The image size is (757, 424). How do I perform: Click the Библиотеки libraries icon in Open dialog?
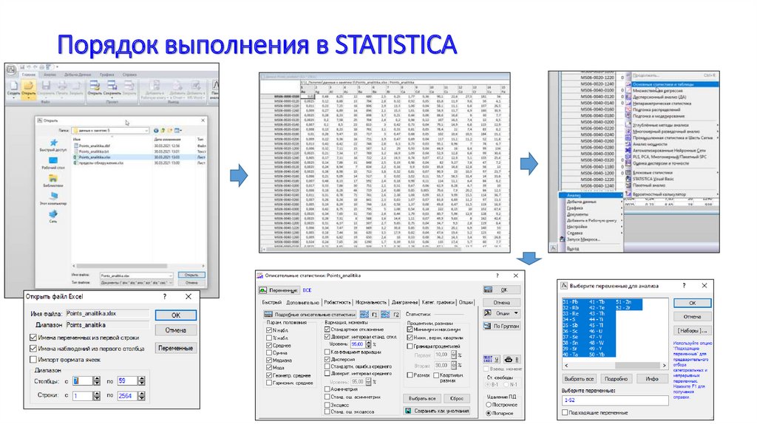coord(53,179)
